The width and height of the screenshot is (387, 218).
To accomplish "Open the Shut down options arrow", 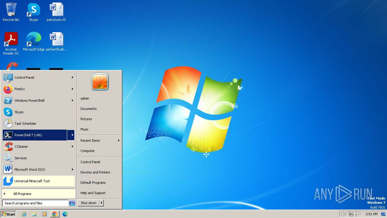I will [x=102, y=203].
